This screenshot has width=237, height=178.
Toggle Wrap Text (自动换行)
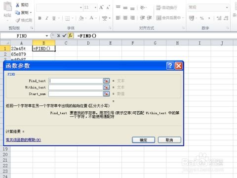tap(166, 7)
